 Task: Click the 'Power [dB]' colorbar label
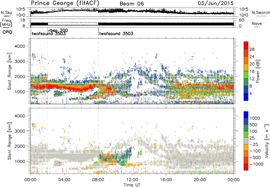pyautogui.click(x=258, y=71)
